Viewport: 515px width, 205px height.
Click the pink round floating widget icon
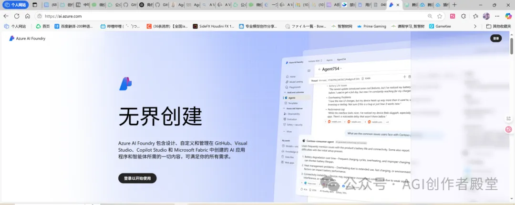pos(508,129)
